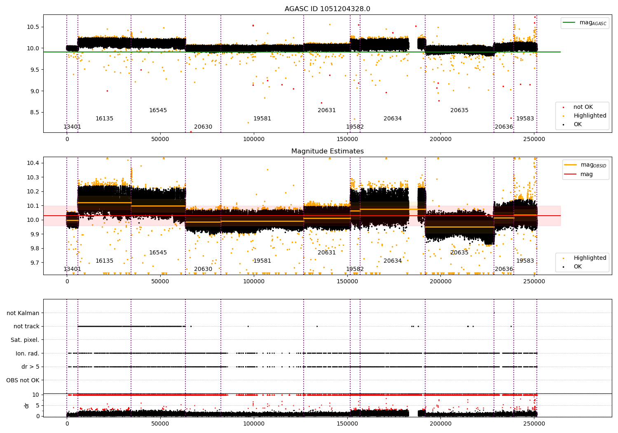Click OBSID label '20631' in middle plot
This screenshot has width=618, height=433.
[x=327, y=253]
